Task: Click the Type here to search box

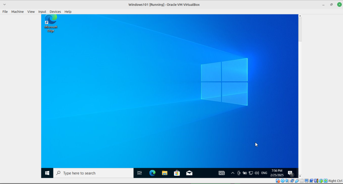Action: tap(93, 173)
